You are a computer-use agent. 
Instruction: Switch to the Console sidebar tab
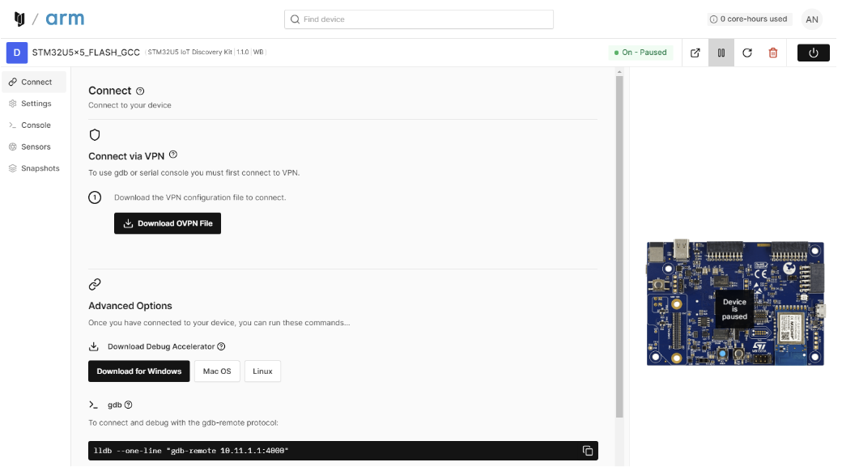click(34, 125)
